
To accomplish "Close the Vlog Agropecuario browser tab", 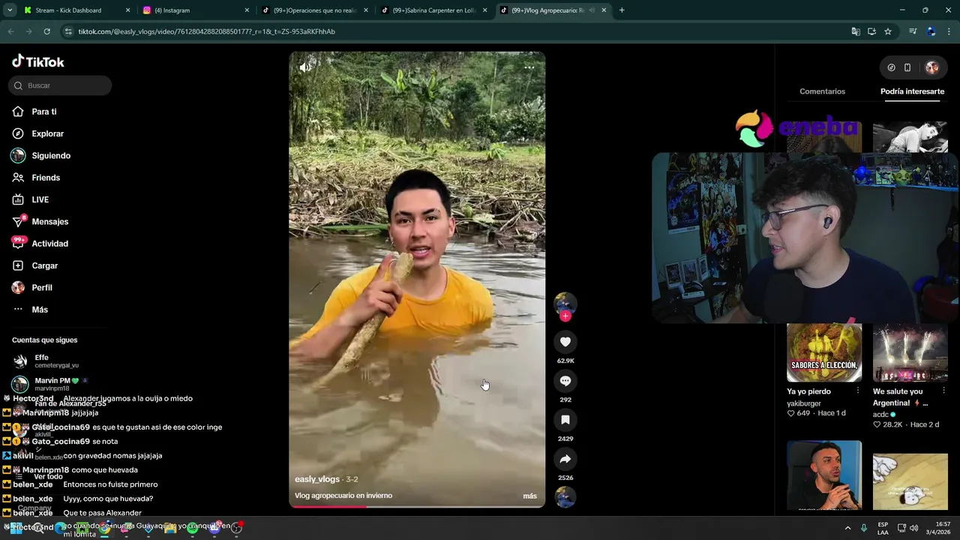I will click(604, 10).
